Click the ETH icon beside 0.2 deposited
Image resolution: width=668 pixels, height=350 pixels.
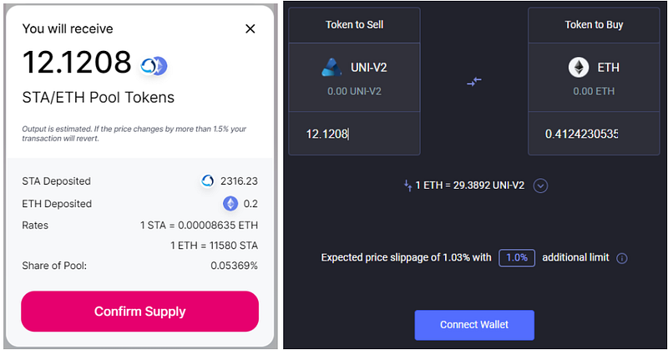[x=230, y=203]
